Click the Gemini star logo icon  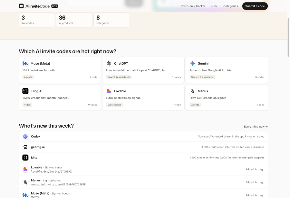tap(193, 63)
